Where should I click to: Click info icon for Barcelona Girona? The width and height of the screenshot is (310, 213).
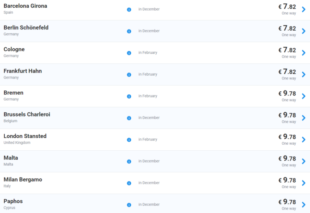pyautogui.click(x=129, y=9)
